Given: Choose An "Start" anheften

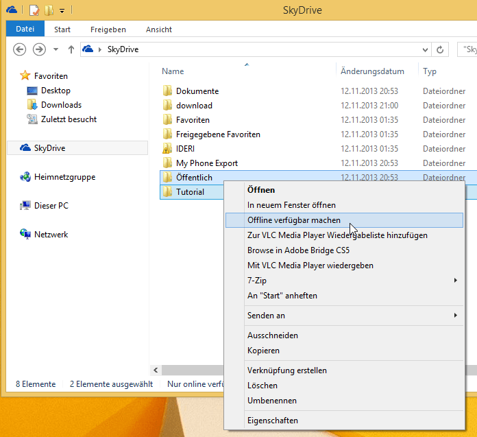Looking at the screenshot, I should 344,296.
